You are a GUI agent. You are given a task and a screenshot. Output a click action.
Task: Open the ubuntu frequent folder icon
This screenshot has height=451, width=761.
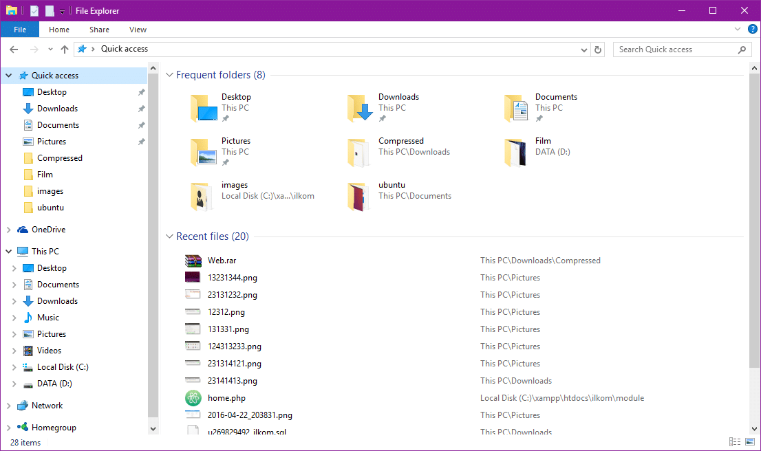358,197
